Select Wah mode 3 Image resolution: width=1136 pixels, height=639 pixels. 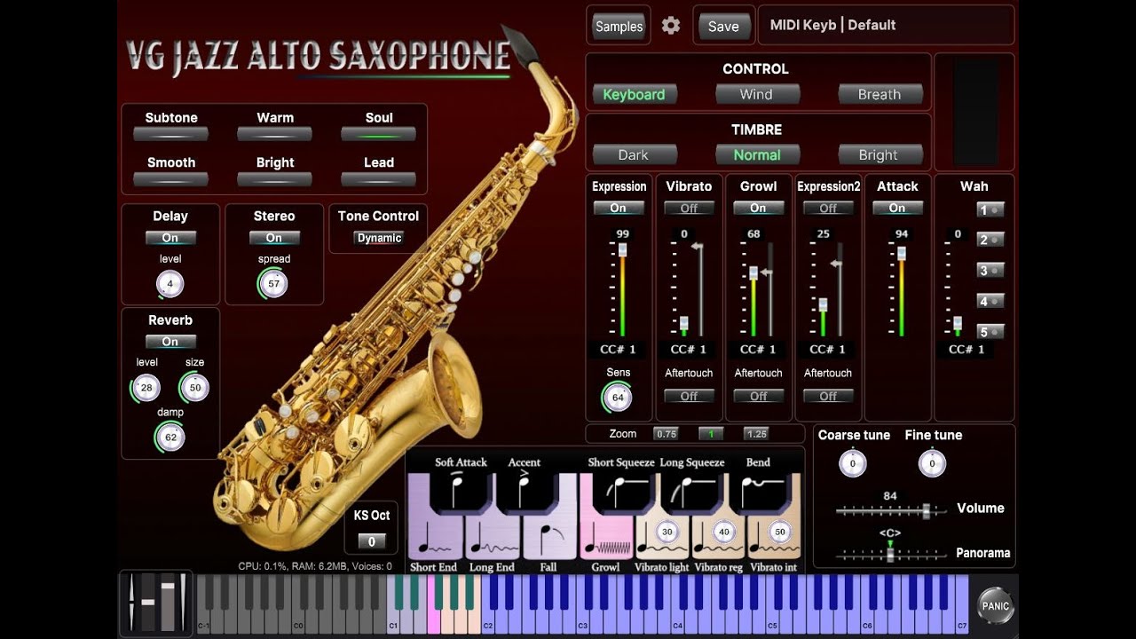(x=990, y=271)
